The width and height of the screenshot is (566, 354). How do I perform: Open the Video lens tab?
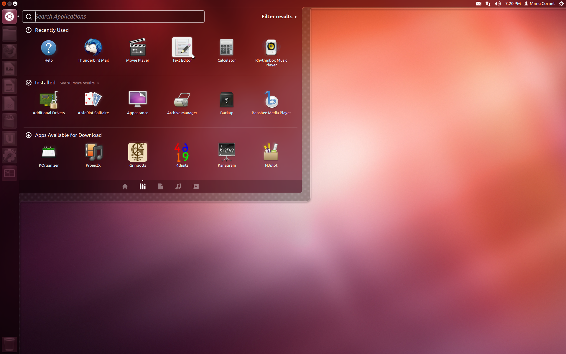click(196, 186)
